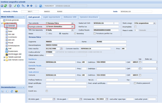The width and height of the screenshot is (162, 103).
Task: Click the blue round help icon in toolbar
Action: tap(18, 6)
